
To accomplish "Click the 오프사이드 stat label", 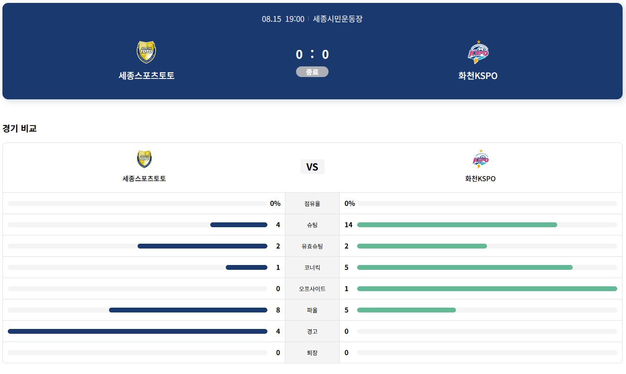I will [312, 289].
